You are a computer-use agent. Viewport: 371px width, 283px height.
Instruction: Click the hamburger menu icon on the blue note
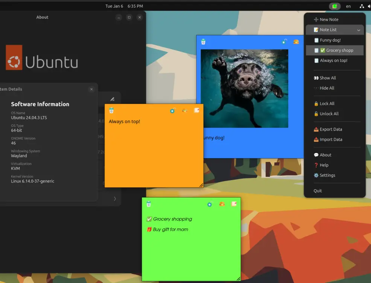[296, 42]
